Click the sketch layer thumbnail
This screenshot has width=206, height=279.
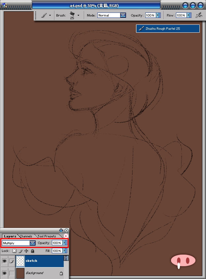(20, 261)
